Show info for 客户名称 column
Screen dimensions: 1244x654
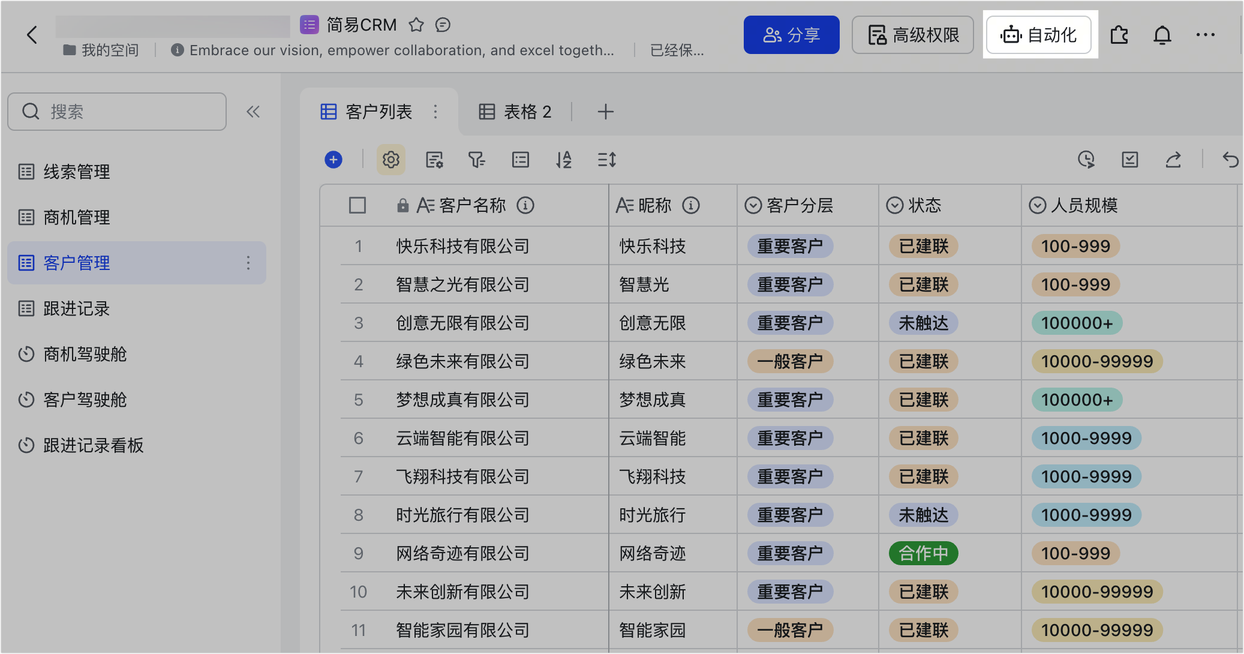click(525, 205)
